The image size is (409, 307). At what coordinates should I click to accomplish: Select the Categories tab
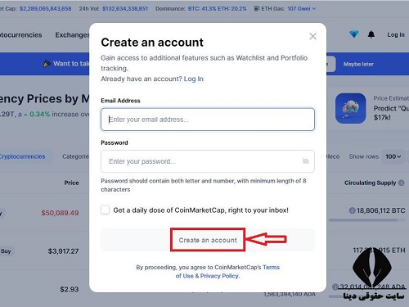75,156
